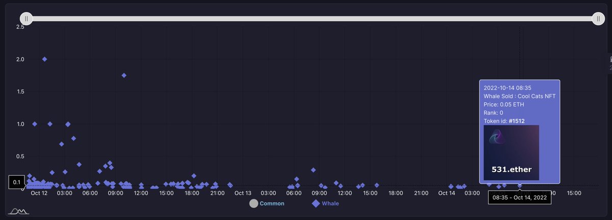Click the 'Rank: 0' tooltip line
The height and width of the screenshot is (220, 612).
coord(493,112)
